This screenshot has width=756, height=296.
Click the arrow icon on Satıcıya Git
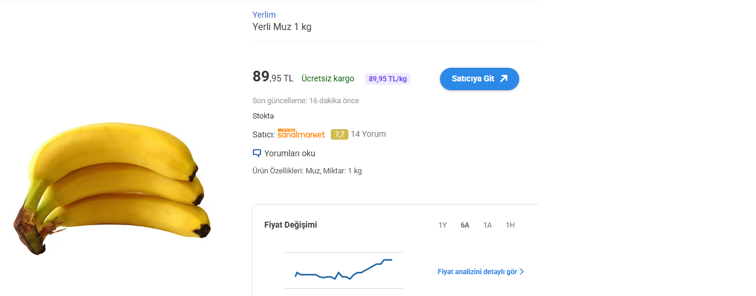[x=504, y=78]
